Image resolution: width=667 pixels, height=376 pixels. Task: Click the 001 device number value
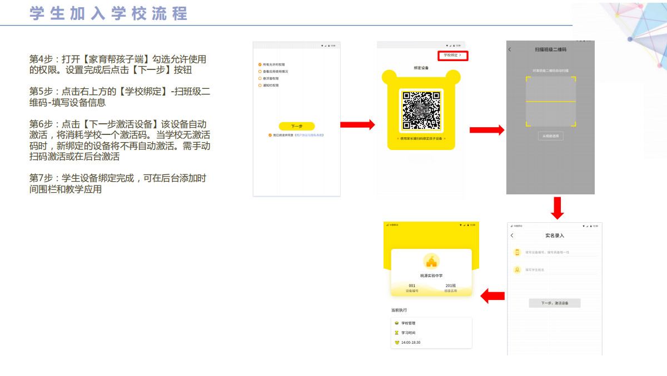point(412,285)
